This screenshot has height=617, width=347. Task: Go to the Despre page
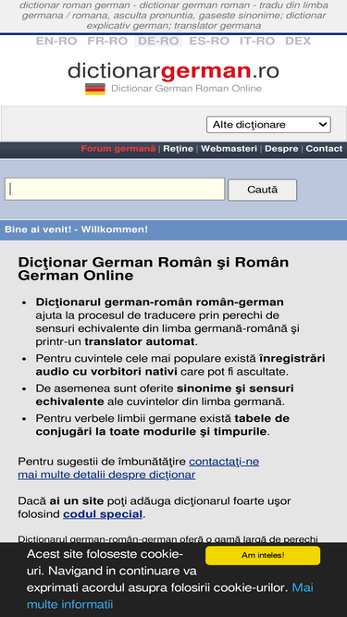click(281, 149)
